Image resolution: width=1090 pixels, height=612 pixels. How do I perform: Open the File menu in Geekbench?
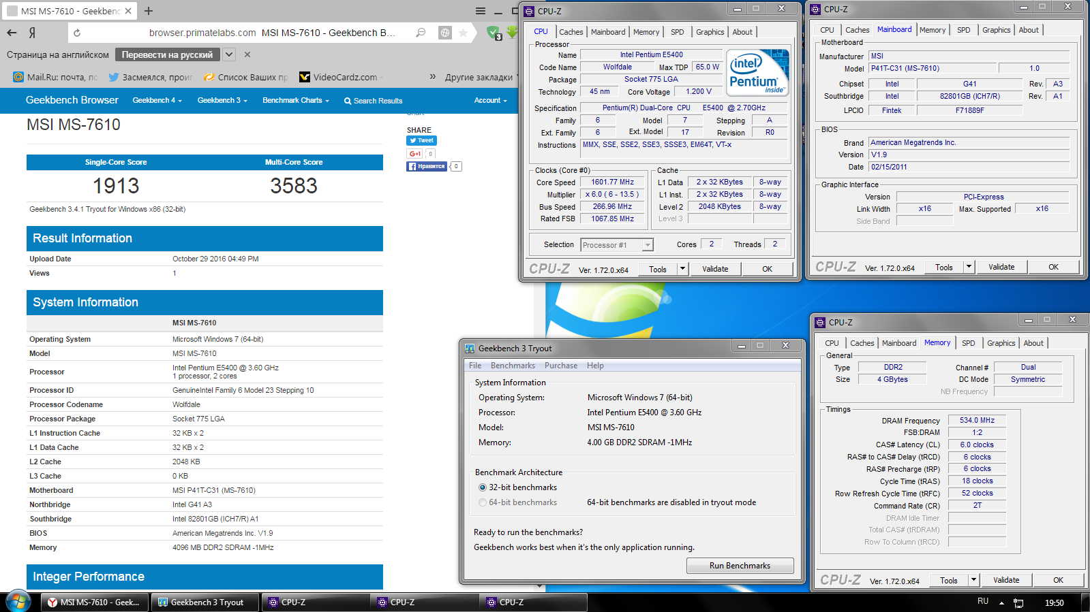(x=475, y=366)
